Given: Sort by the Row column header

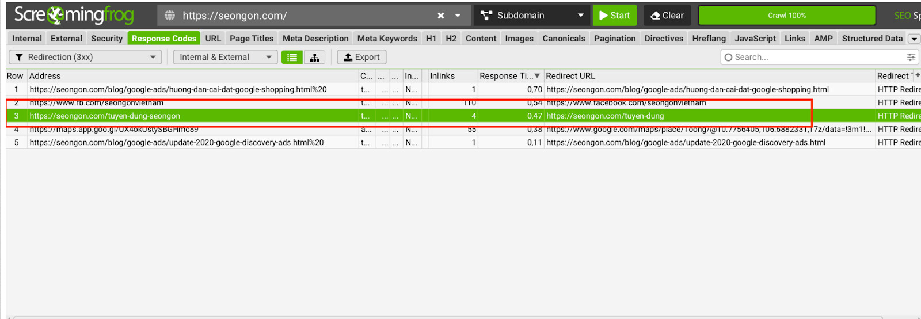Looking at the screenshot, I should tap(15, 76).
